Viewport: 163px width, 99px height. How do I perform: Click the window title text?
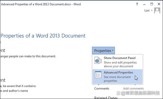[x=41, y=4]
